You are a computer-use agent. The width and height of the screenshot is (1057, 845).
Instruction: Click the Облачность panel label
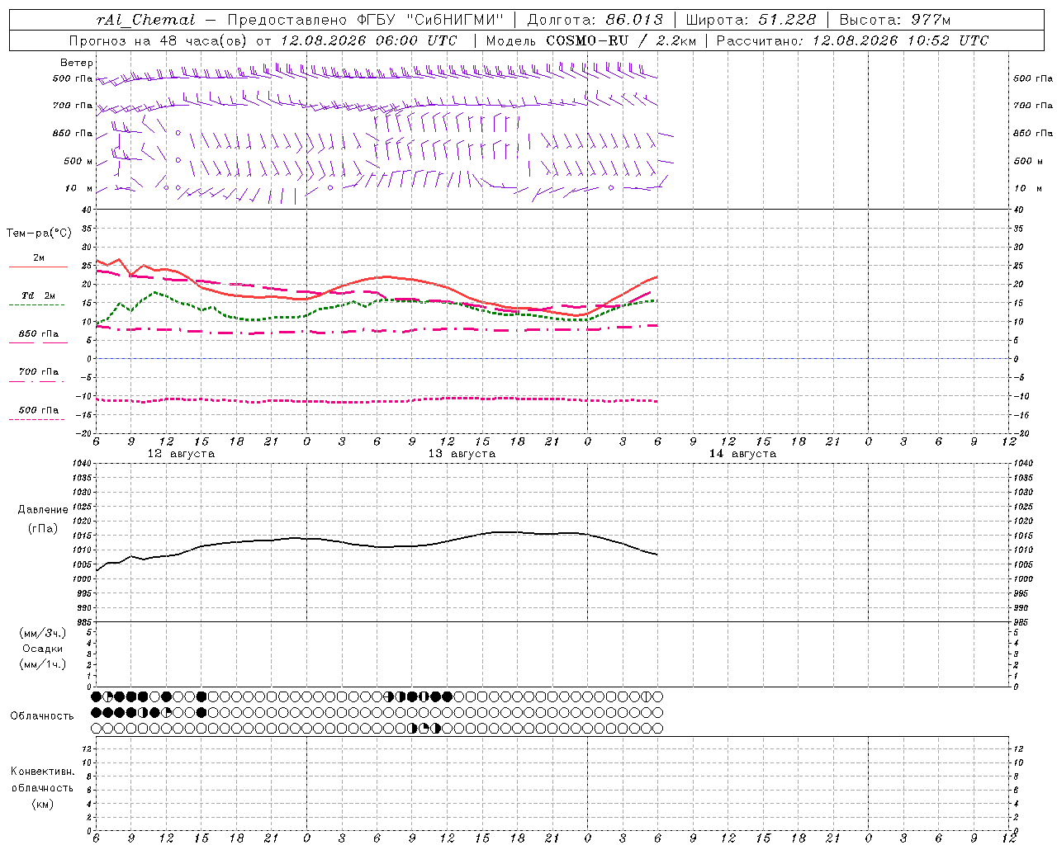(x=42, y=715)
